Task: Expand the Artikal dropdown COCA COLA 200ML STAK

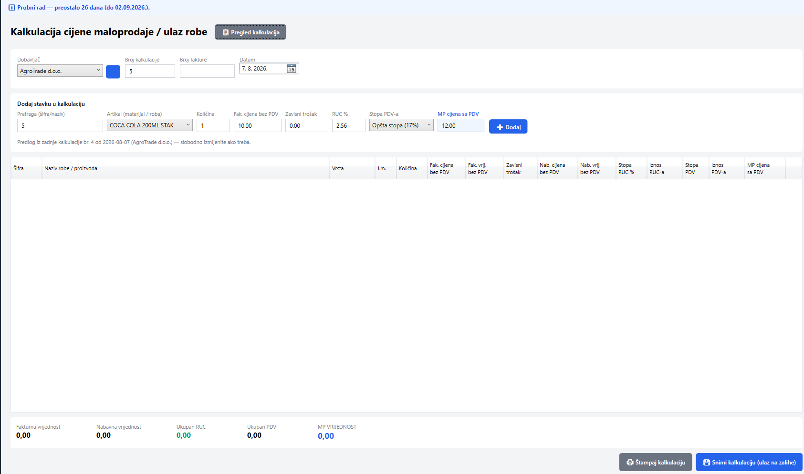Action: 150,125
